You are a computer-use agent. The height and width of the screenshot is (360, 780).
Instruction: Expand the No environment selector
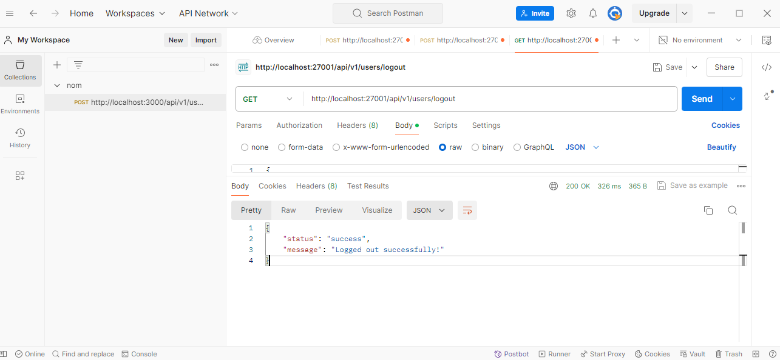(701, 40)
